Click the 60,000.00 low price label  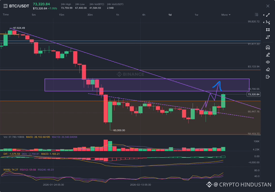point(119,131)
